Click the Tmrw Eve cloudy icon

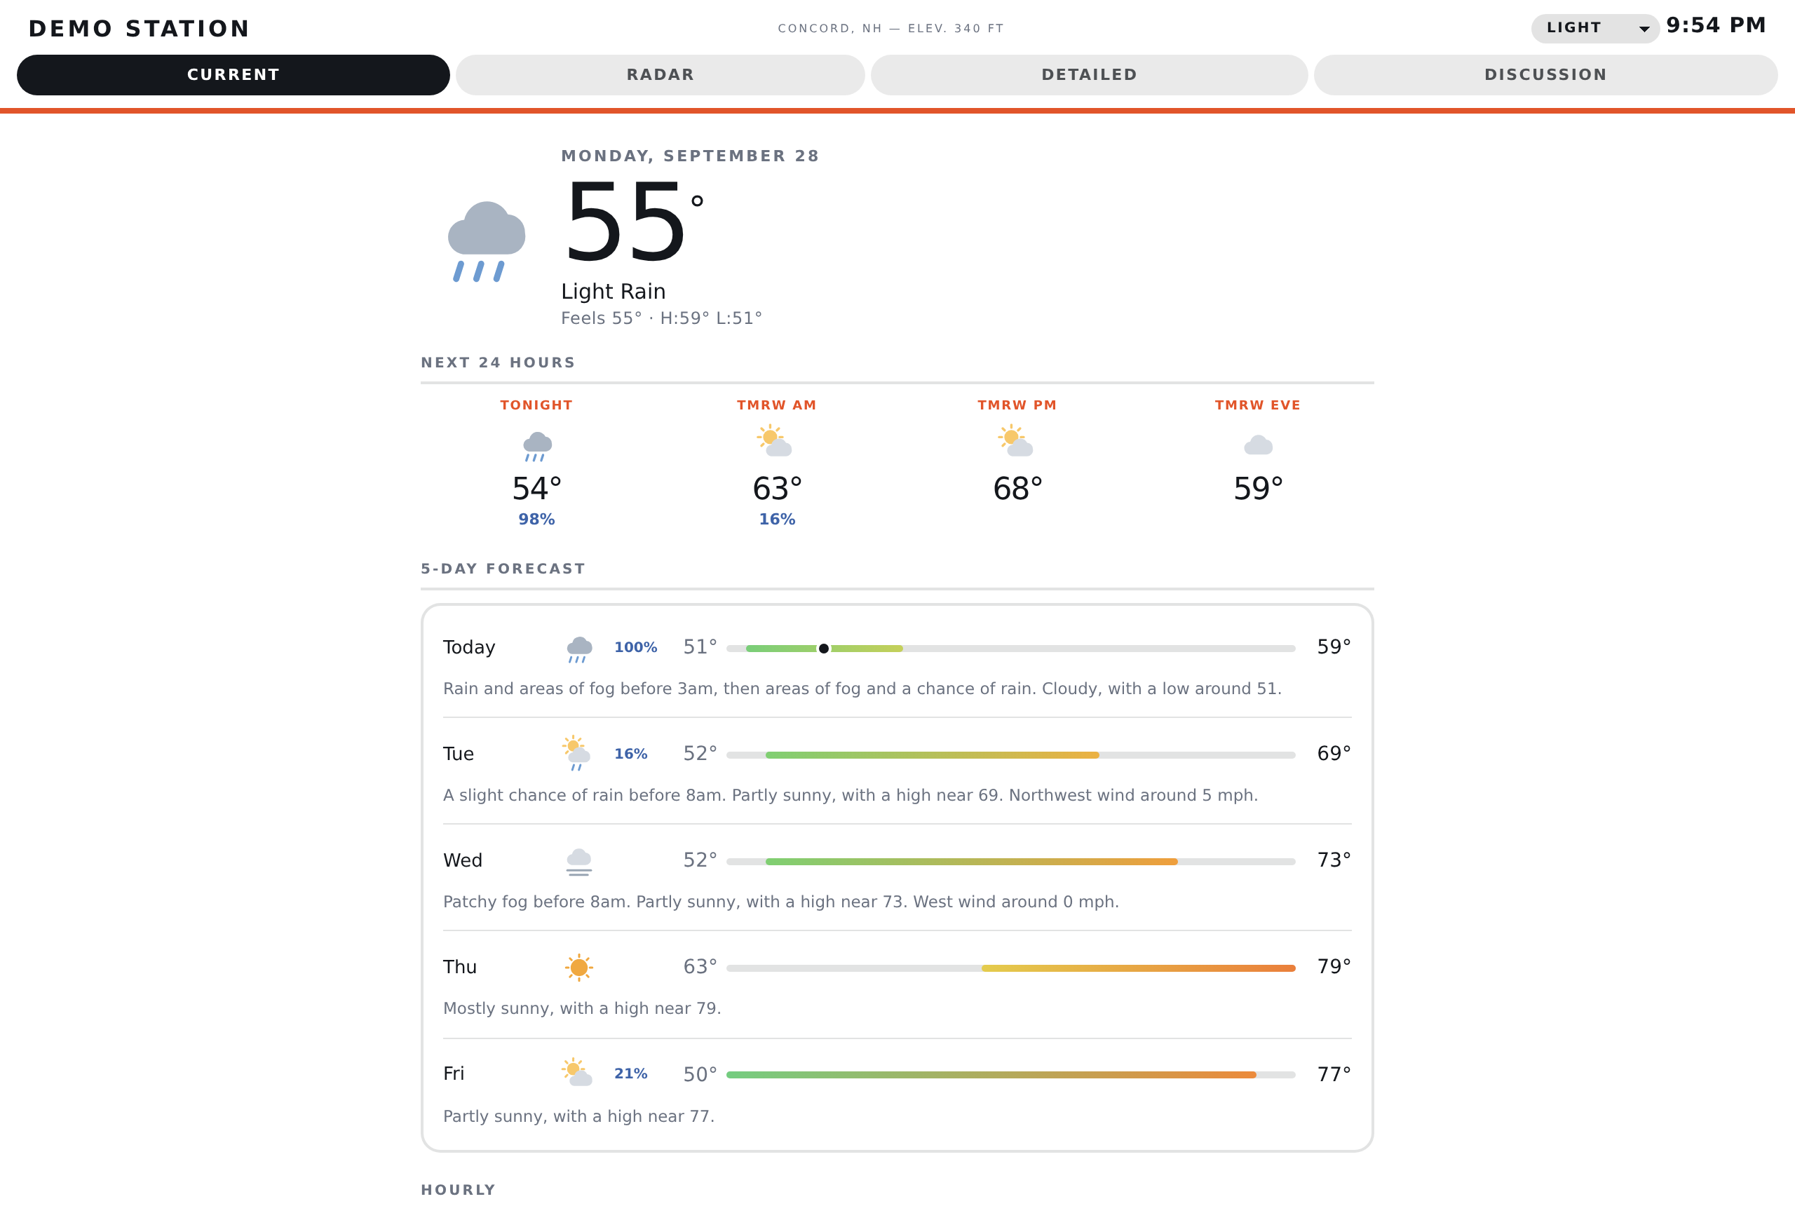[1258, 445]
